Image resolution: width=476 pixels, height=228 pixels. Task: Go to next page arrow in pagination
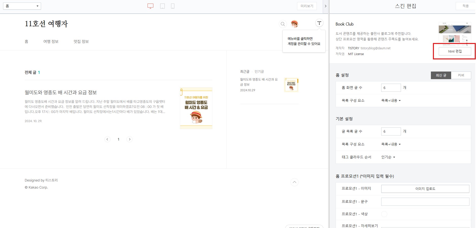click(x=130, y=139)
